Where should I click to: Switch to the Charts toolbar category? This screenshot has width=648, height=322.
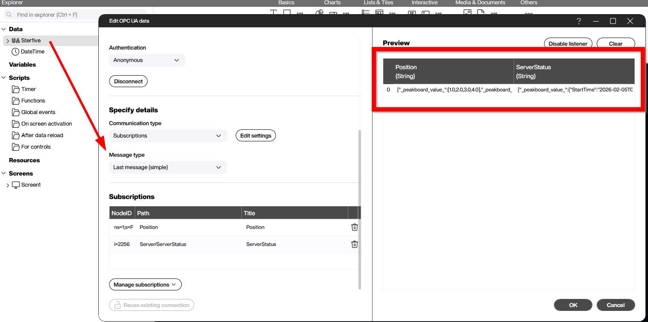(x=332, y=3)
